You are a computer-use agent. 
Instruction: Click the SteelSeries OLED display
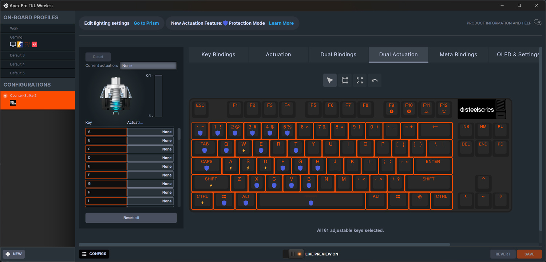point(477,110)
